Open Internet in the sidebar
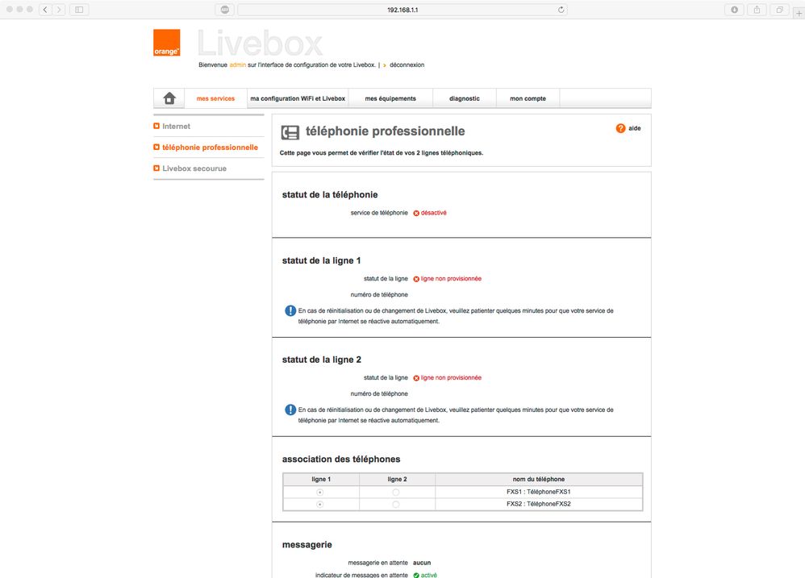The height and width of the screenshot is (578, 805). 176,127
